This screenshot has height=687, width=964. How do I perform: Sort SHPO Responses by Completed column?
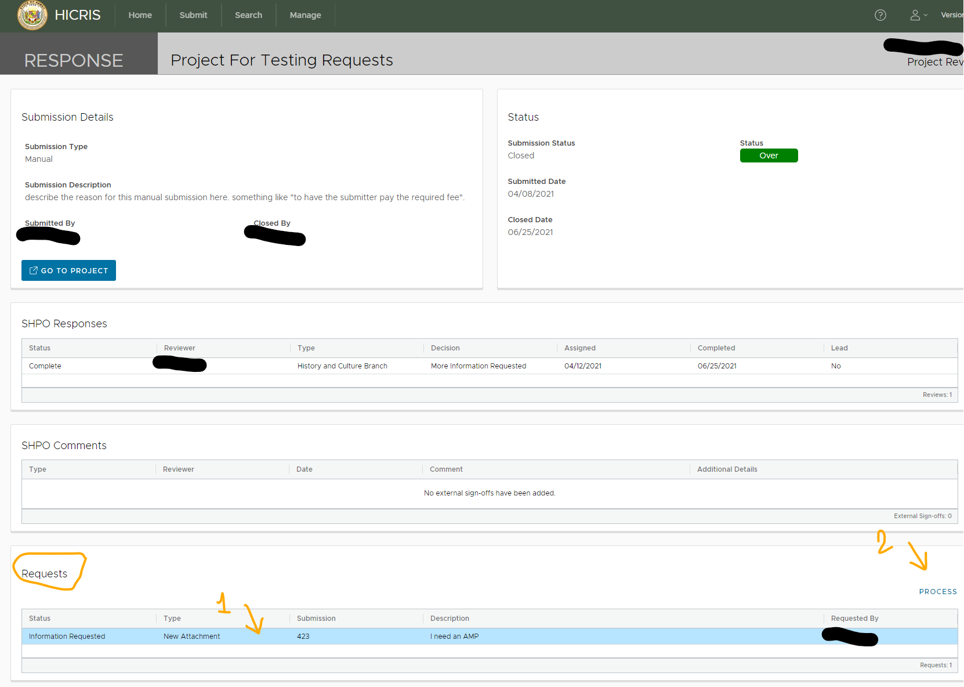point(716,348)
